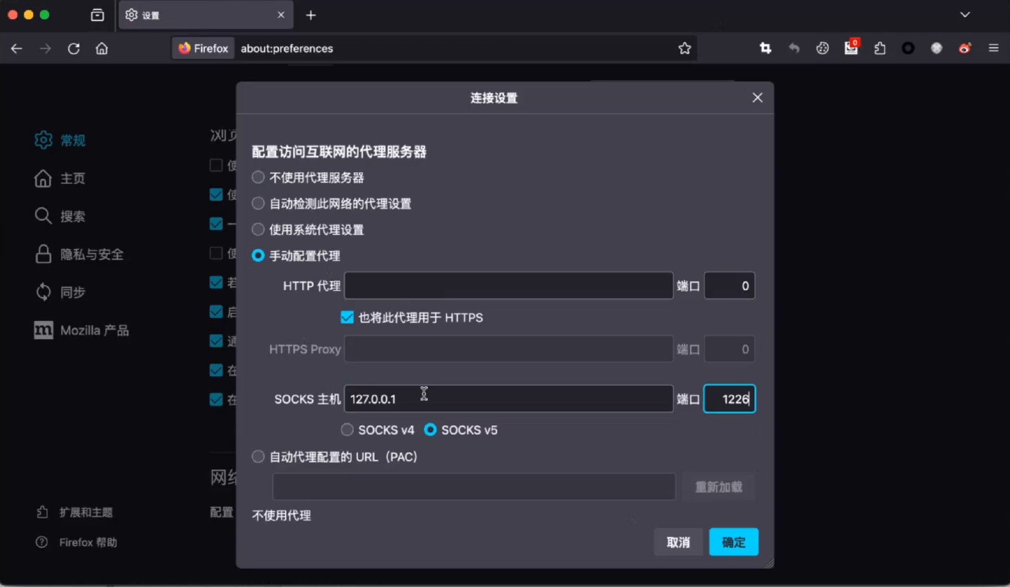This screenshot has width=1010, height=587.
Task: Focus the HTTP 代理 host field
Action: click(x=508, y=286)
